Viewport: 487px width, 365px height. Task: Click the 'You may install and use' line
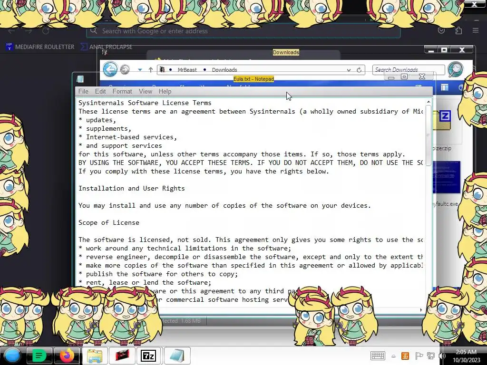(x=224, y=205)
